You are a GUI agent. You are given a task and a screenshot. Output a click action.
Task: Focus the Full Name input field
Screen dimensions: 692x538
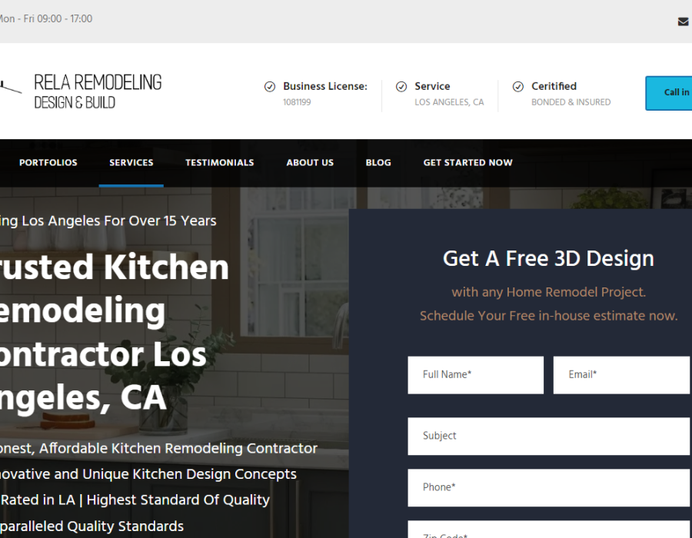point(475,375)
